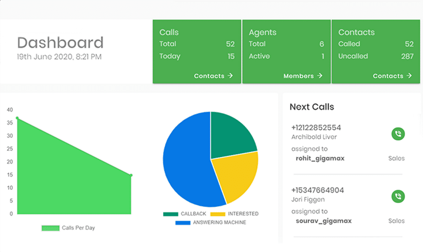Toggle the INTERESTED legend color swatch
Image resolution: width=423 pixels, height=252 pixels.
[218, 214]
